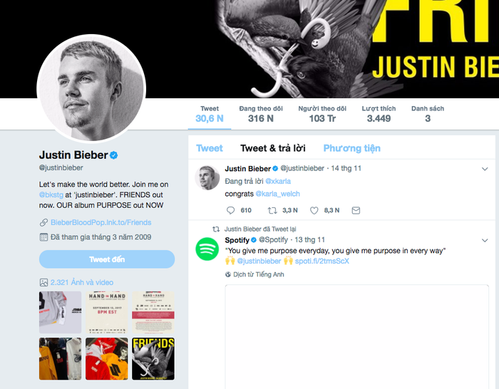Click the small Justin Bieber avatar in tweet
The height and width of the screenshot is (389, 499).
tap(207, 178)
